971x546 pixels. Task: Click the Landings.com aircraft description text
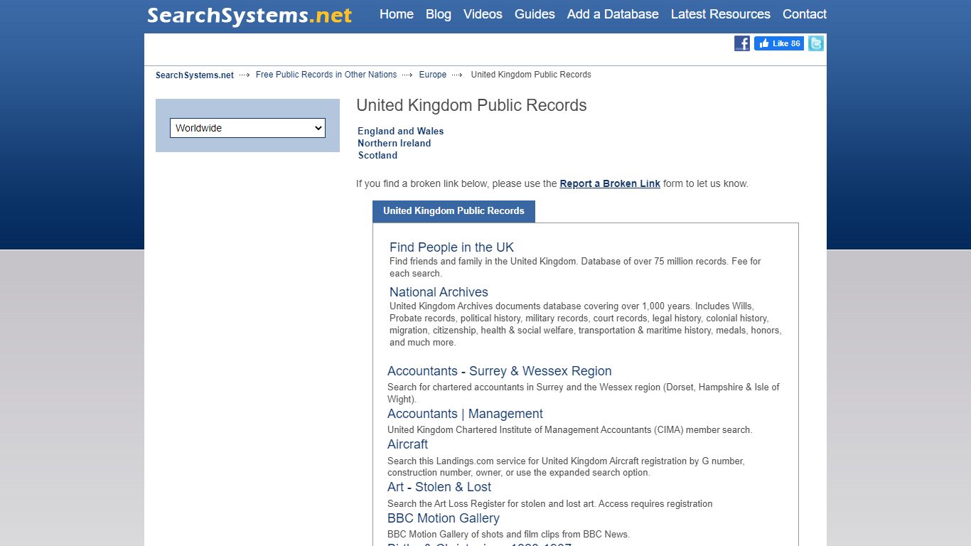(x=566, y=466)
